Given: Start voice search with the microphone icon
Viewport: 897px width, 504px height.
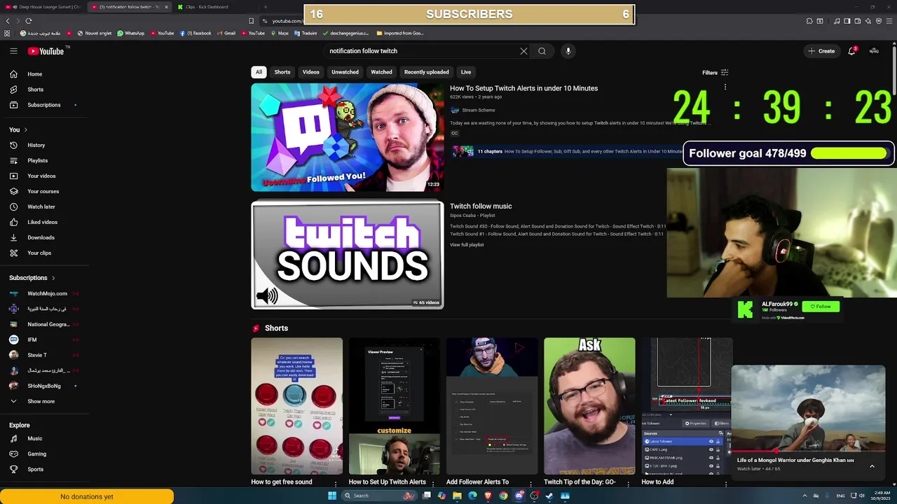Looking at the screenshot, I should point(568,51).
